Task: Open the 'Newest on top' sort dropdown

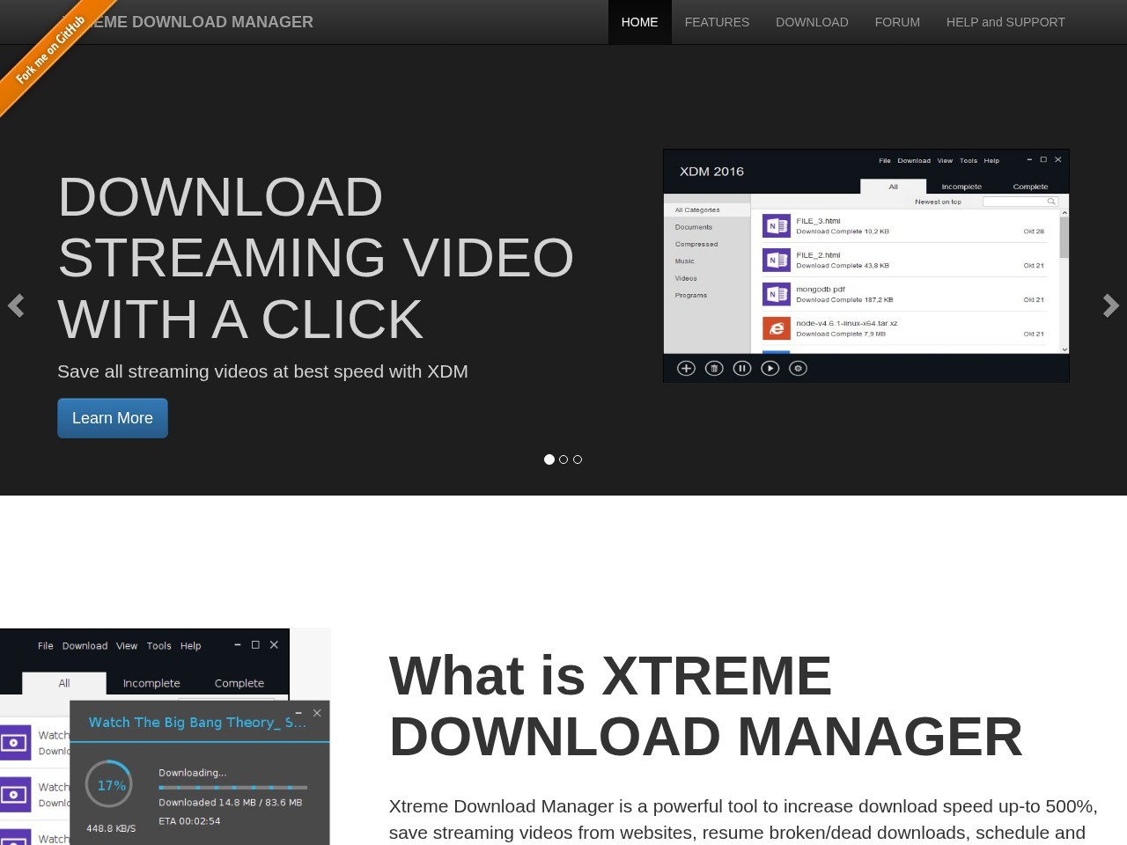Action: tap(938, 202)
